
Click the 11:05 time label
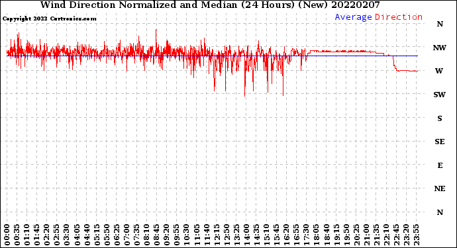click(197, 235)
